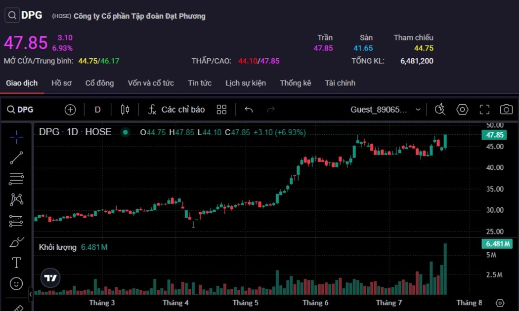The height and width of the screenshot is (311, 519).
Task: Open the candlestick chart type menu
Action: 125,110
